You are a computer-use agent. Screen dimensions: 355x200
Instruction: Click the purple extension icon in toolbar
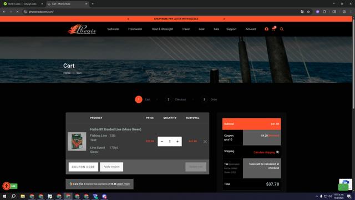tap(317, 12)
